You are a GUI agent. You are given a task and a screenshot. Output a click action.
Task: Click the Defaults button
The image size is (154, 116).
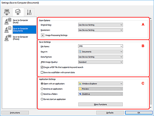click(x=110, y=113)
